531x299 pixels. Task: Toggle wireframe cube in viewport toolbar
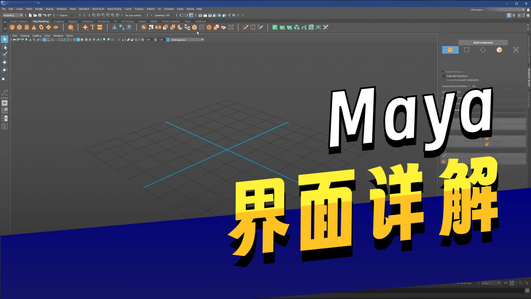point(74,40)
